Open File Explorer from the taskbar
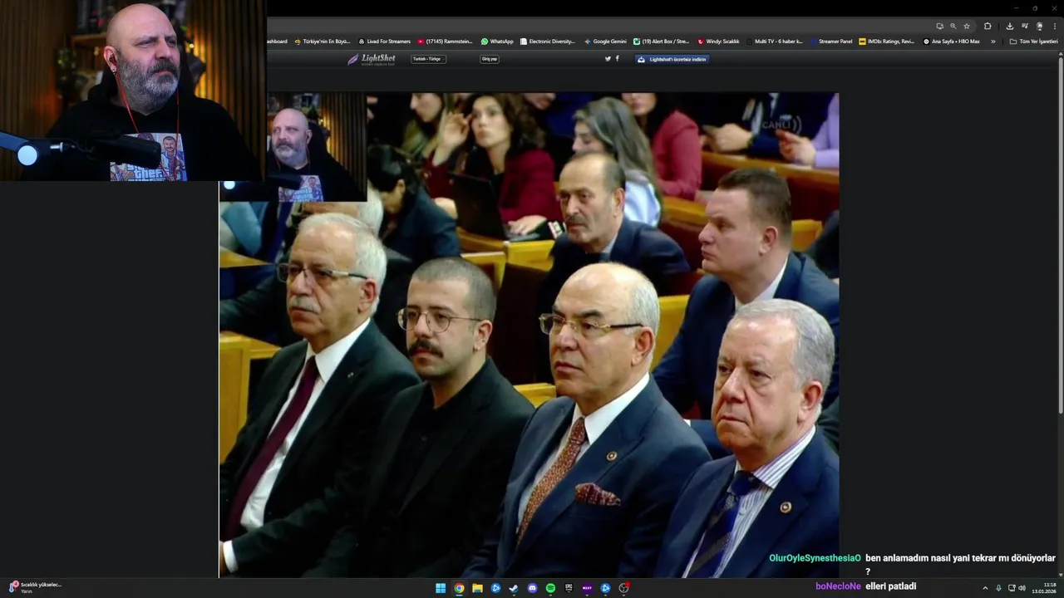Viewport: 1064px width, 598px height. [x=477, y=588]
